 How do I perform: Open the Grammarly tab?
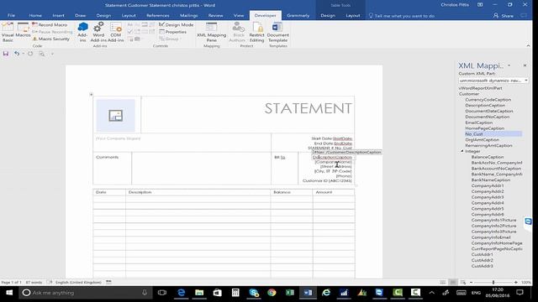[x=298, y=15]
